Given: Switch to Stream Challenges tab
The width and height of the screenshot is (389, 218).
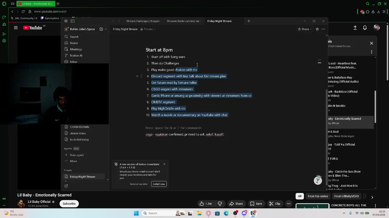Looking at the screenshot, I should coord(143,21).
